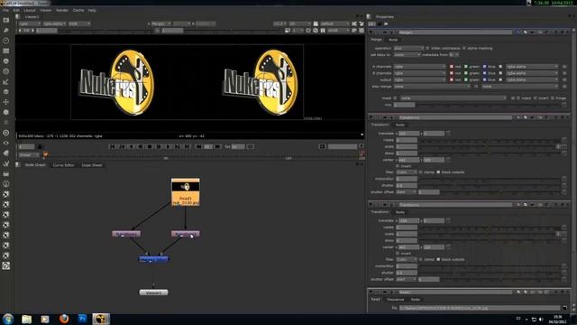The width and height of the screenshot is (577, 325).
Task: Click Read1 file path field
Action: tap(480, 308)
